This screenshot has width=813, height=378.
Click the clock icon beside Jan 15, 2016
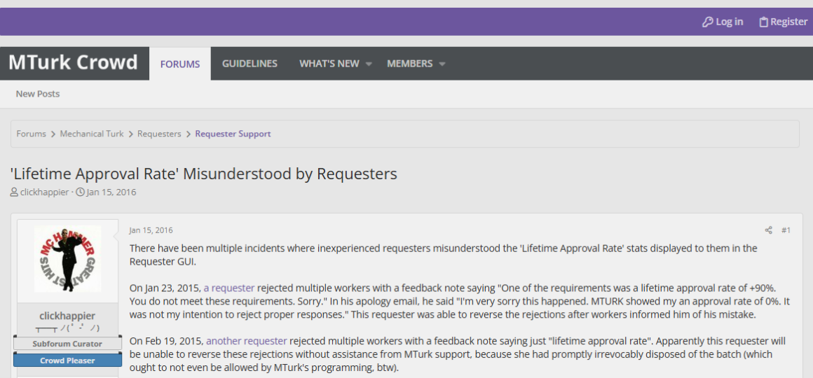coord(81,192)
